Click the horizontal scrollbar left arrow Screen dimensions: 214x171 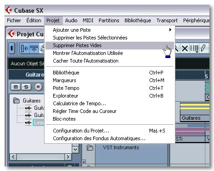point(13,157)
